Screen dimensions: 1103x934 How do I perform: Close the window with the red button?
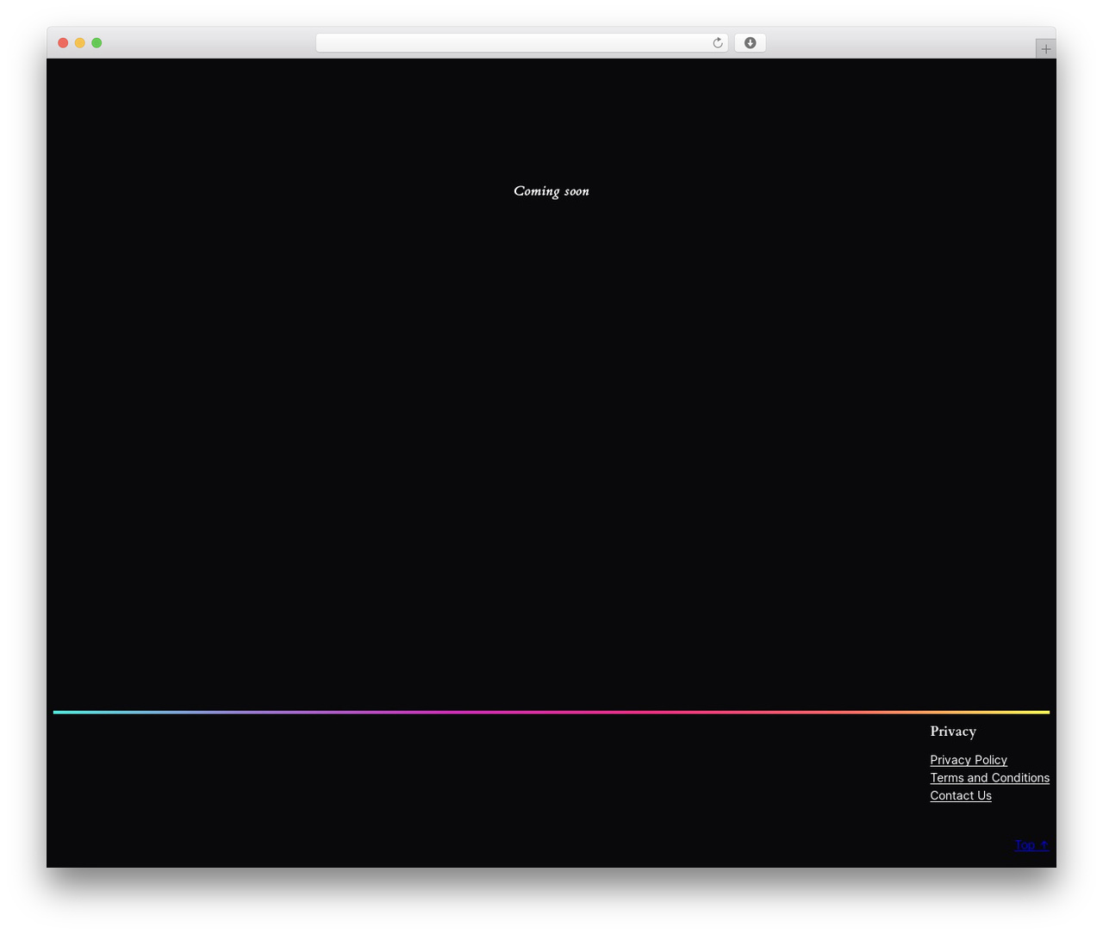63,43
